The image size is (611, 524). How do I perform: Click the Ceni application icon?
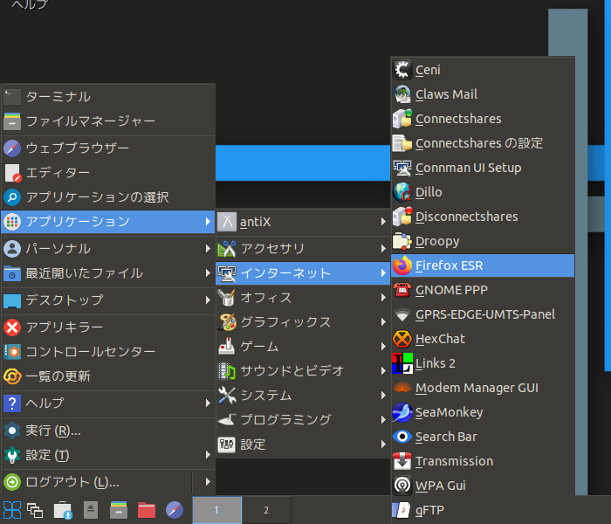[402, 70]
